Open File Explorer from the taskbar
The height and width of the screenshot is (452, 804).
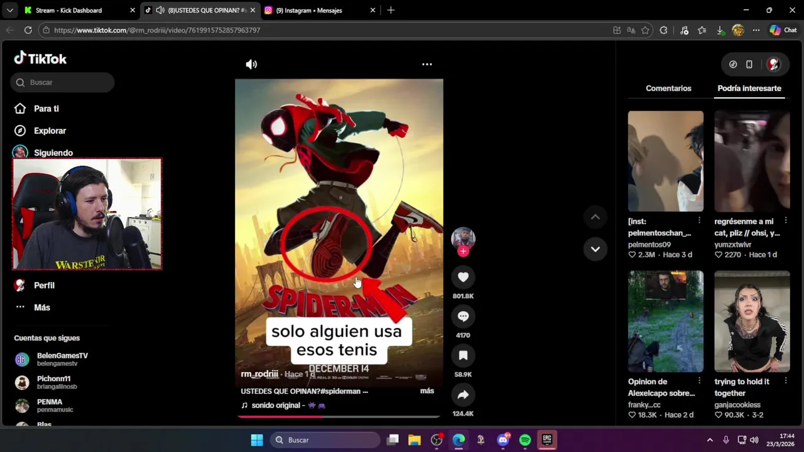415,439
